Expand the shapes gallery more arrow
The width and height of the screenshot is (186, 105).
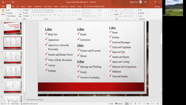click(x=112, y=15)
